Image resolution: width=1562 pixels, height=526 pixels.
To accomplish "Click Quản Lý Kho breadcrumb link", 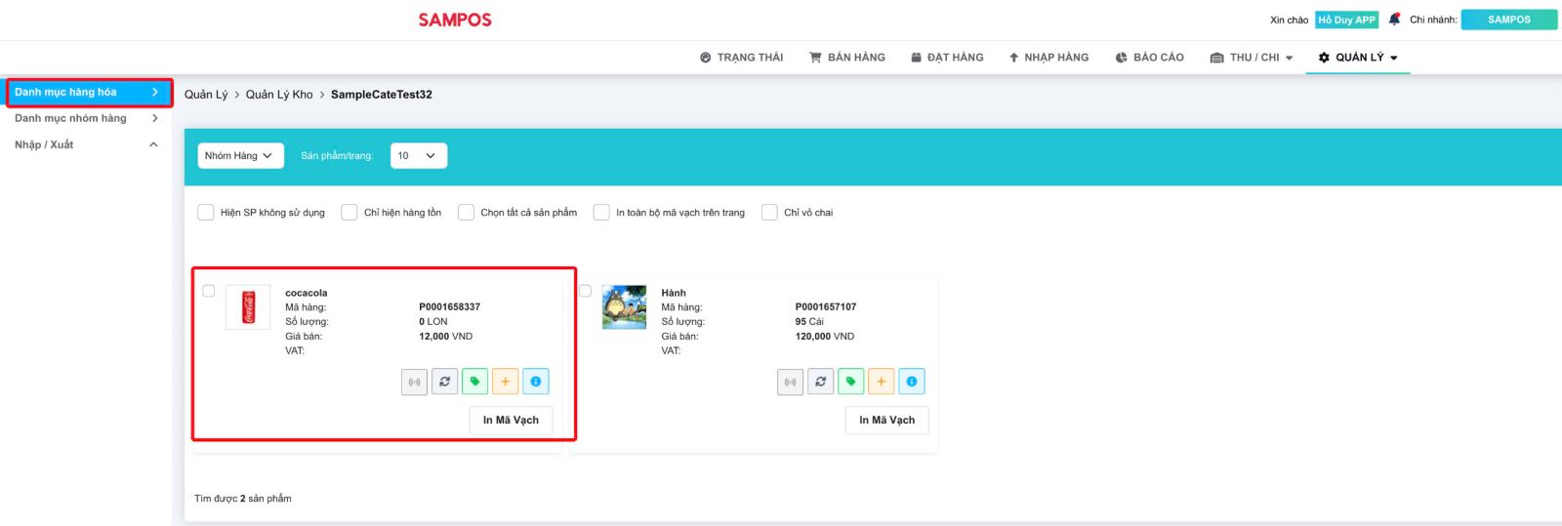I will pos(279,95).
